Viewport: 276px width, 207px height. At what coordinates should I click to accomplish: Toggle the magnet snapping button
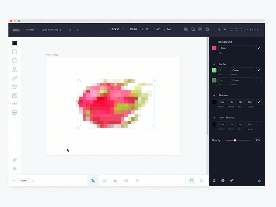coord(192,180)
